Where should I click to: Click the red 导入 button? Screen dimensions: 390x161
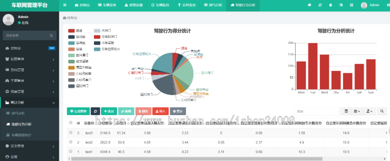point(160,111)
